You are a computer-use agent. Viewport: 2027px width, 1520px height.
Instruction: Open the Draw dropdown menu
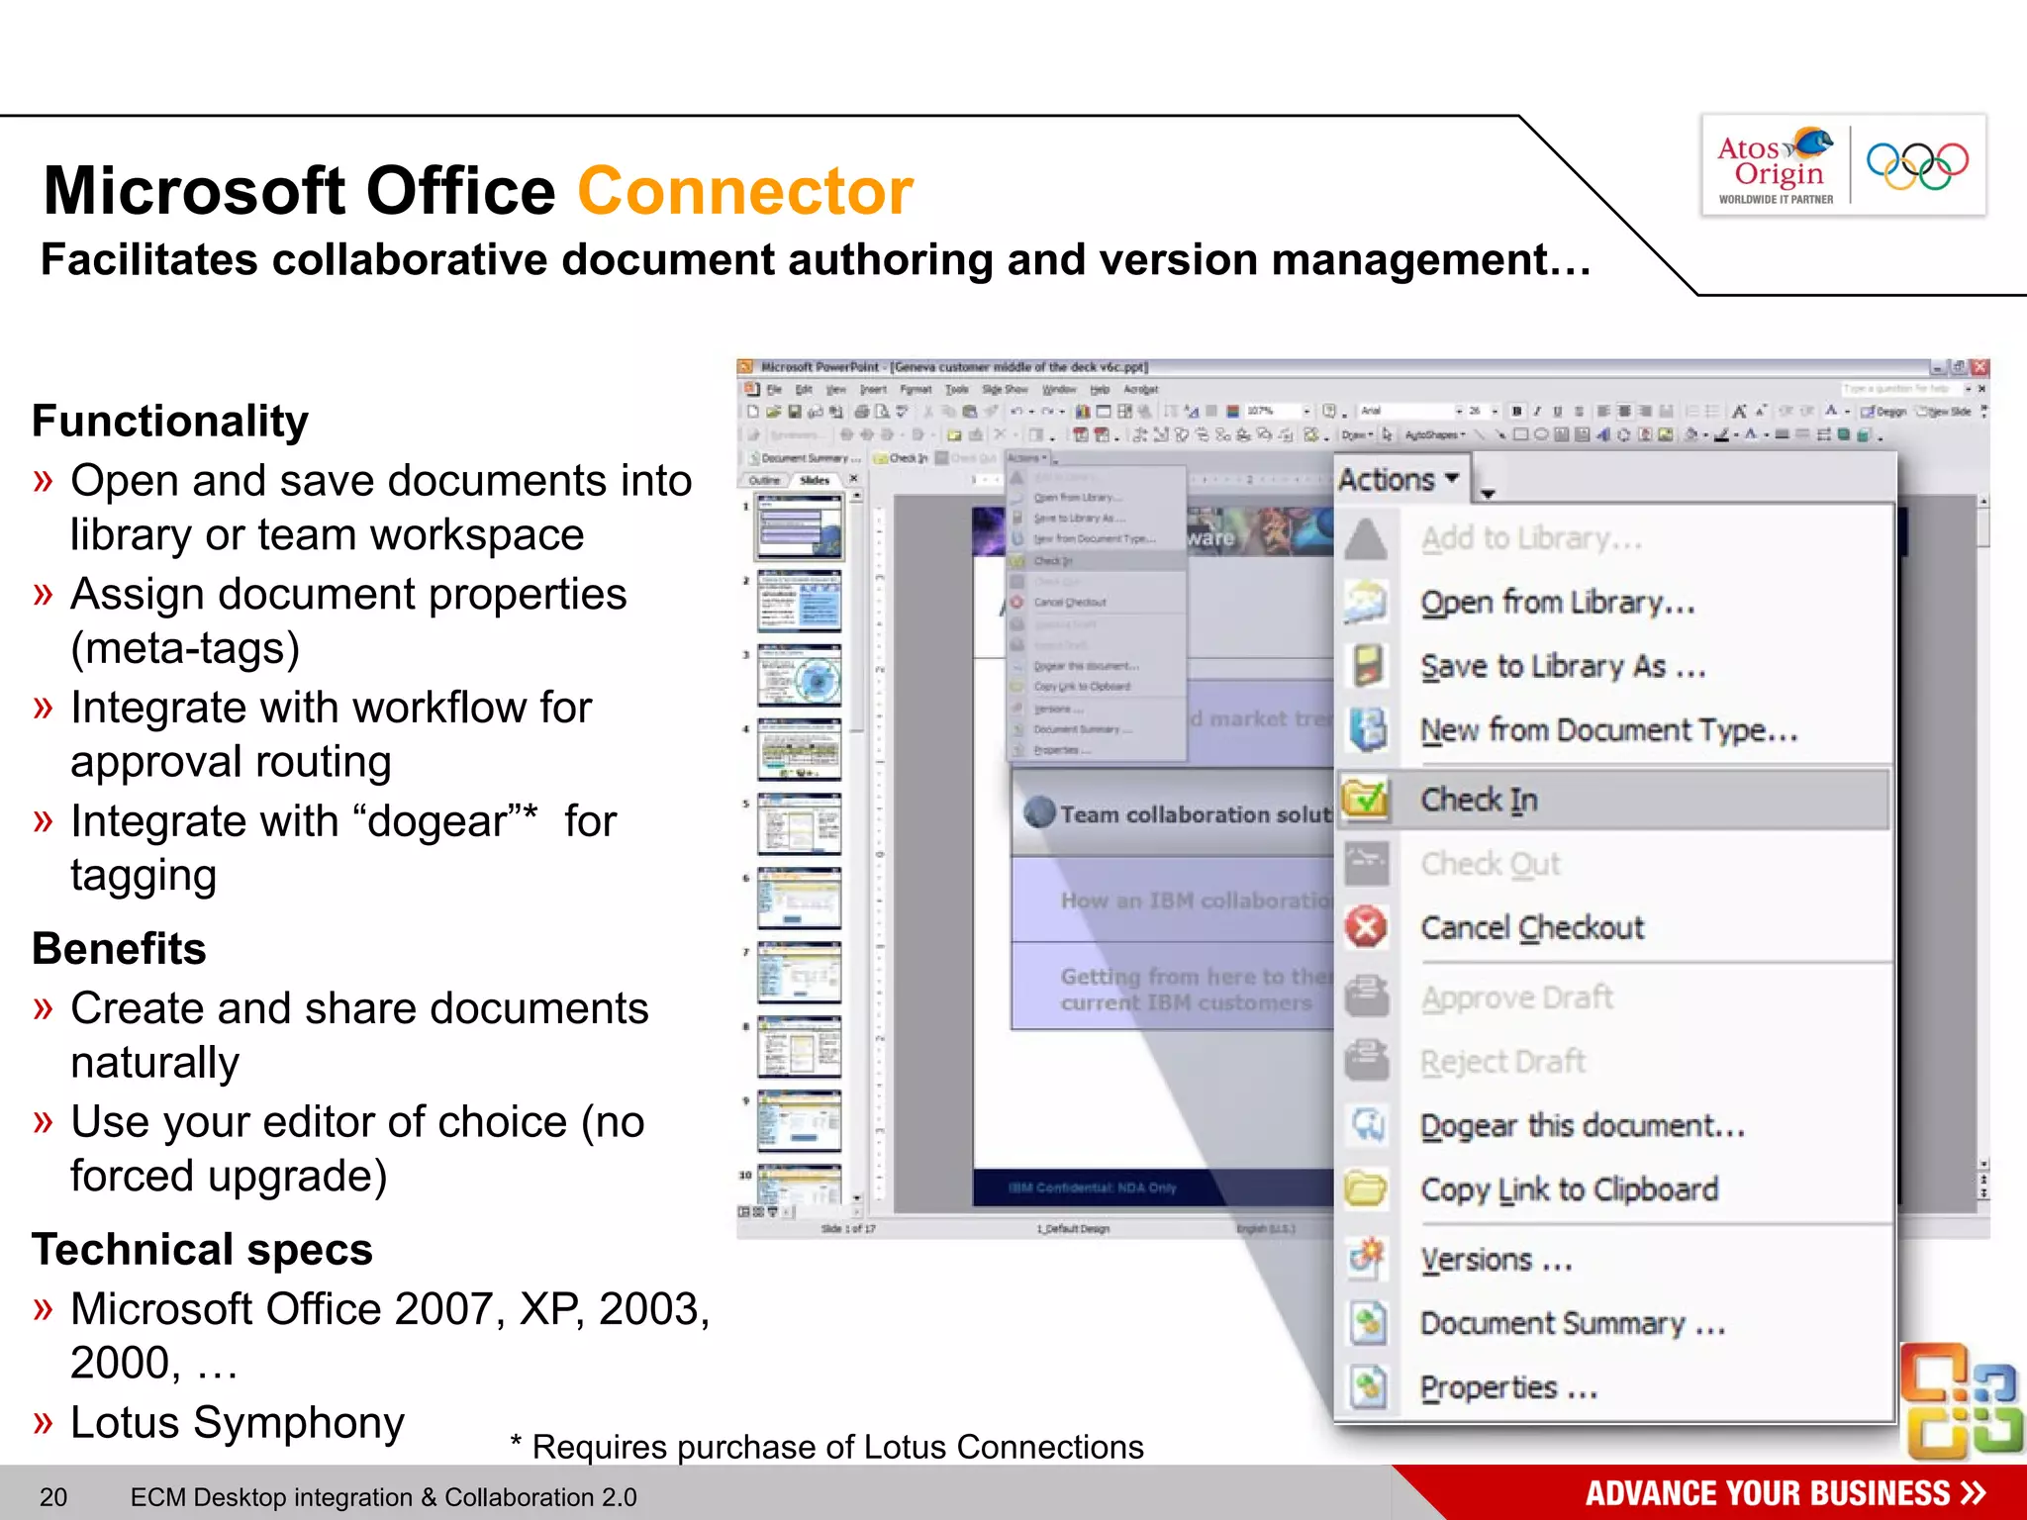(x=1357, y=434)
